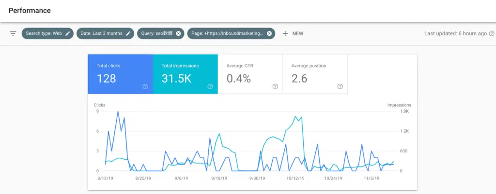Image resolution: width=496 pixels, height=194 pixels.
Task: Click the 2.6 average position value
Action: 299,79
